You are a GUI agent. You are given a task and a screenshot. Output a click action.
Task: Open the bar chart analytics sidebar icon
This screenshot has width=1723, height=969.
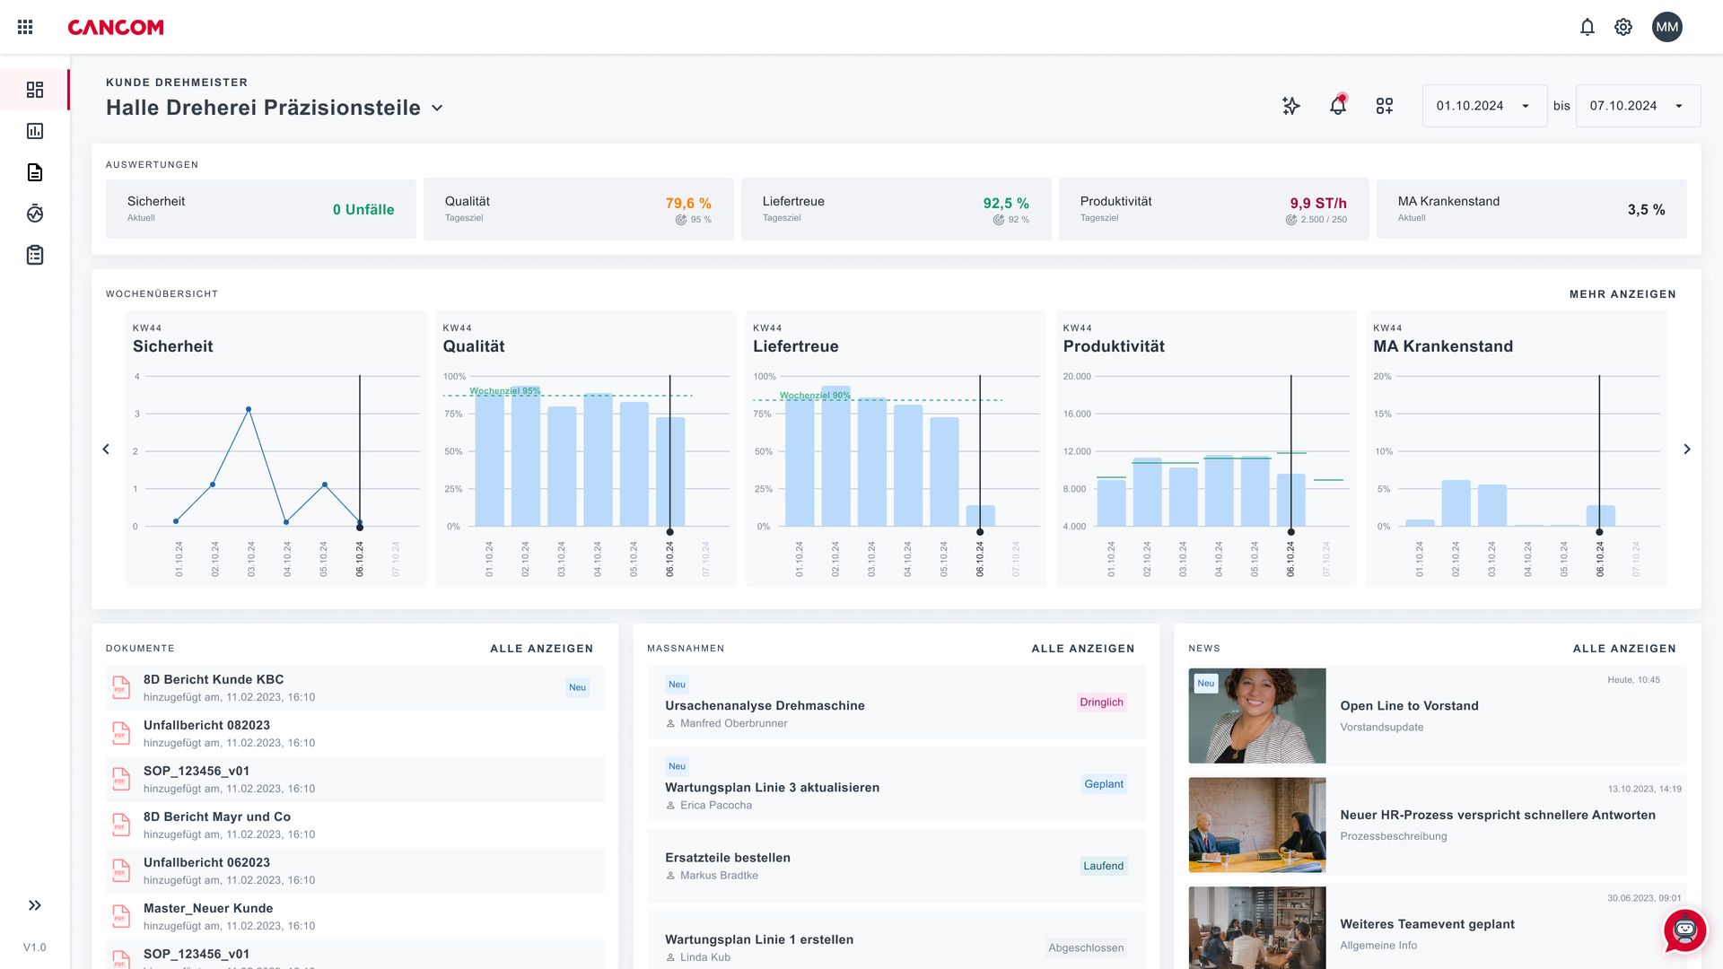coord(35,131)
